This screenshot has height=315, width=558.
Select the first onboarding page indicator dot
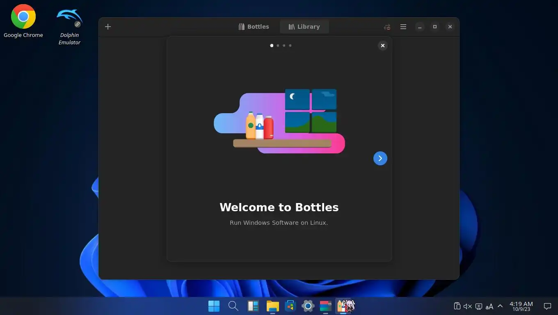272,46
